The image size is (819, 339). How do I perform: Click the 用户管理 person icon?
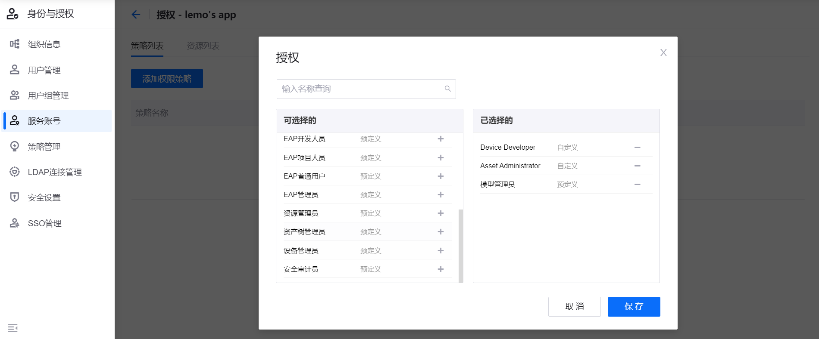pos(15,70)
